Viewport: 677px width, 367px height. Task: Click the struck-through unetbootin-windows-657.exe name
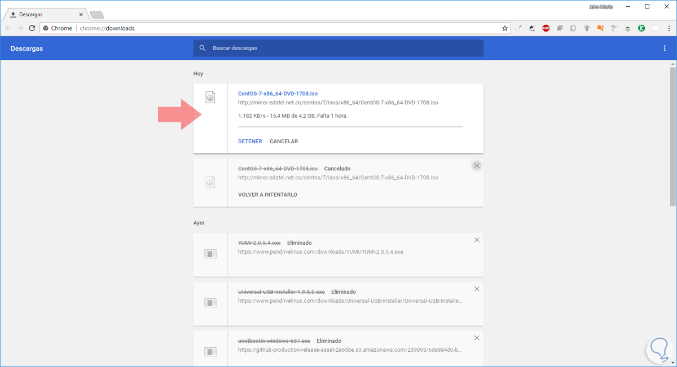click(x=274, y=341)
